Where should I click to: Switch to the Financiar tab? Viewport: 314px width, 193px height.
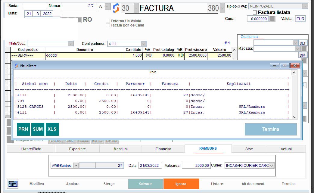163,148
